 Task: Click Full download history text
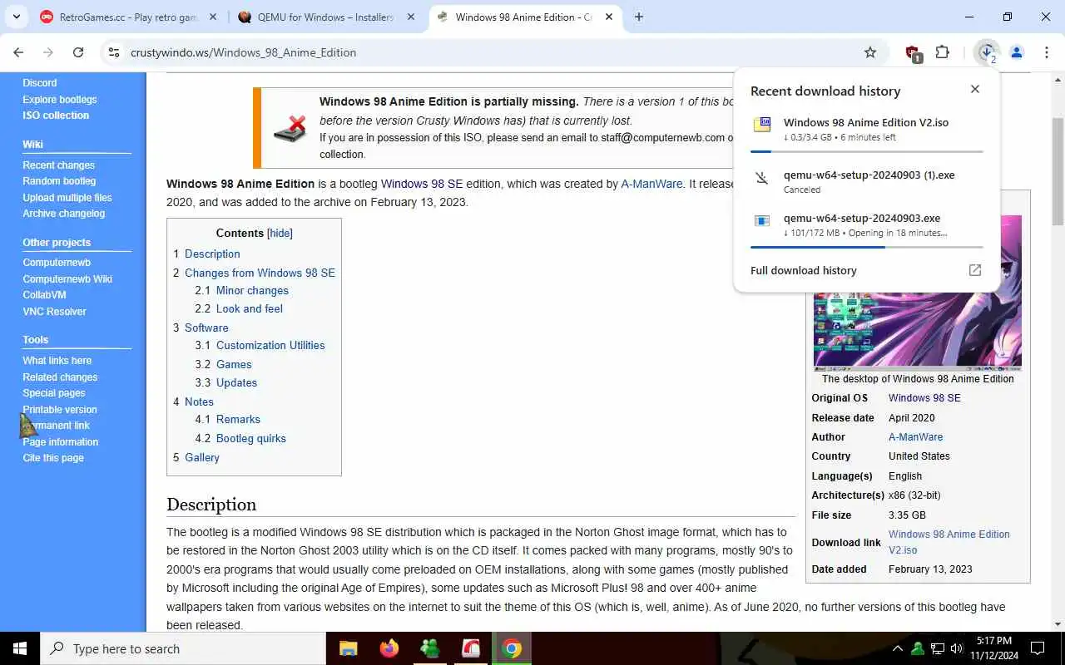point(803,270)
